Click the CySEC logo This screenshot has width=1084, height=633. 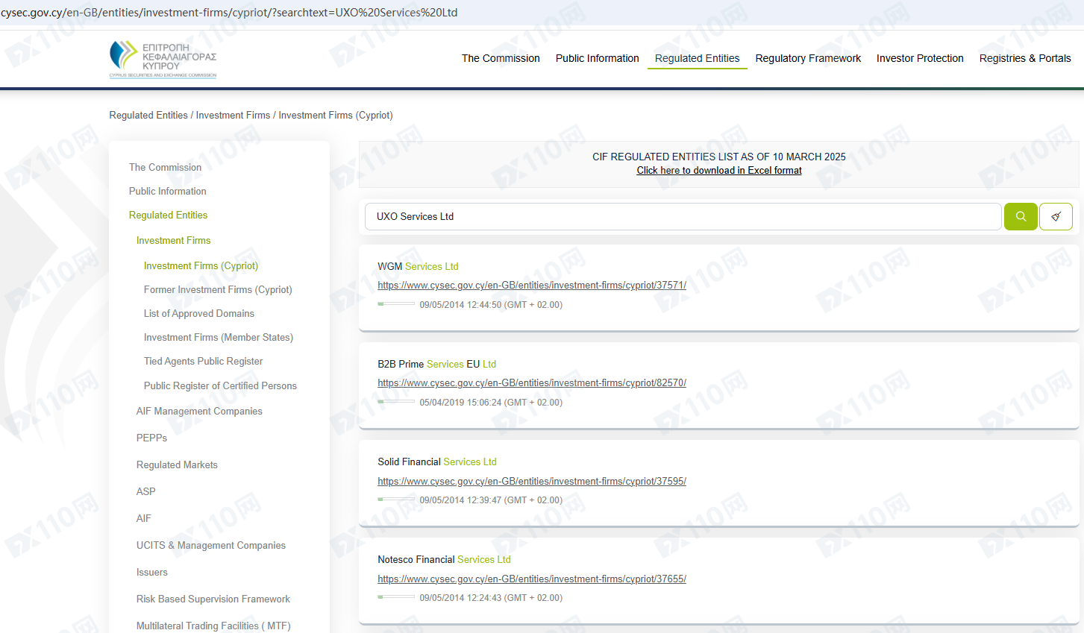click(x=163, y=59)
